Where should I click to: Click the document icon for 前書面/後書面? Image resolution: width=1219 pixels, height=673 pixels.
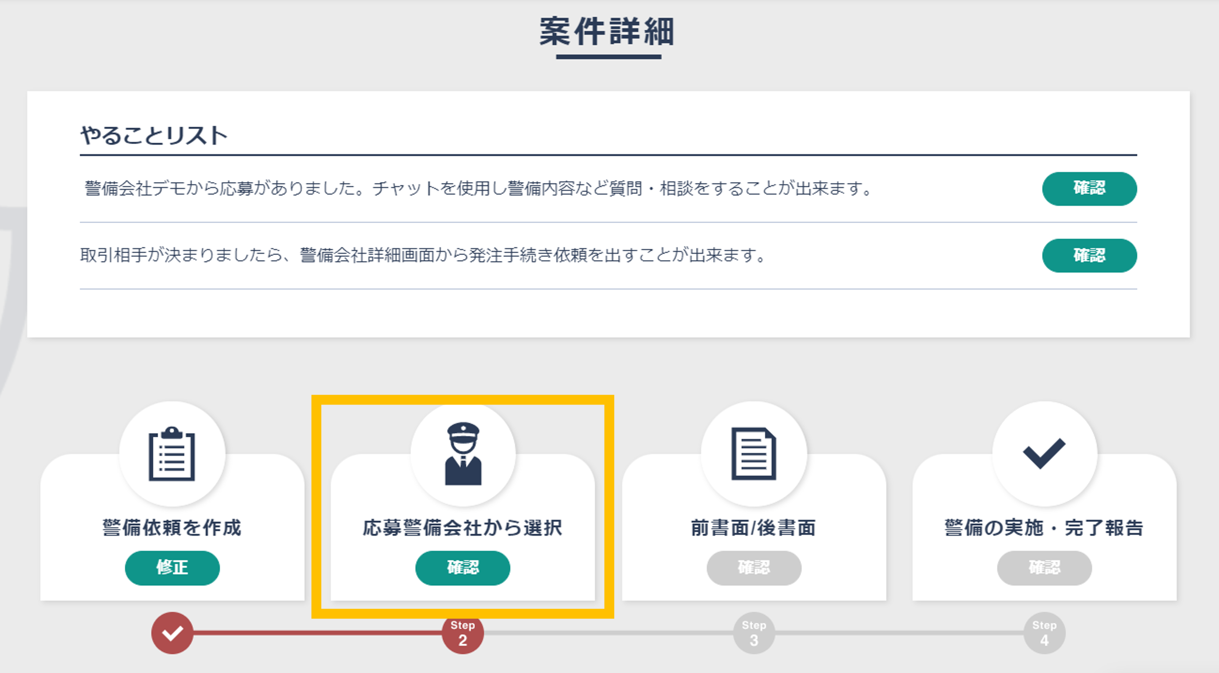753,454
